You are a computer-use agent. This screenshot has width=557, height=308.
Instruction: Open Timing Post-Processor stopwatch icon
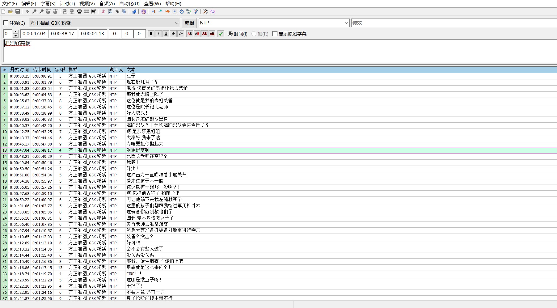tap(181, 11)
